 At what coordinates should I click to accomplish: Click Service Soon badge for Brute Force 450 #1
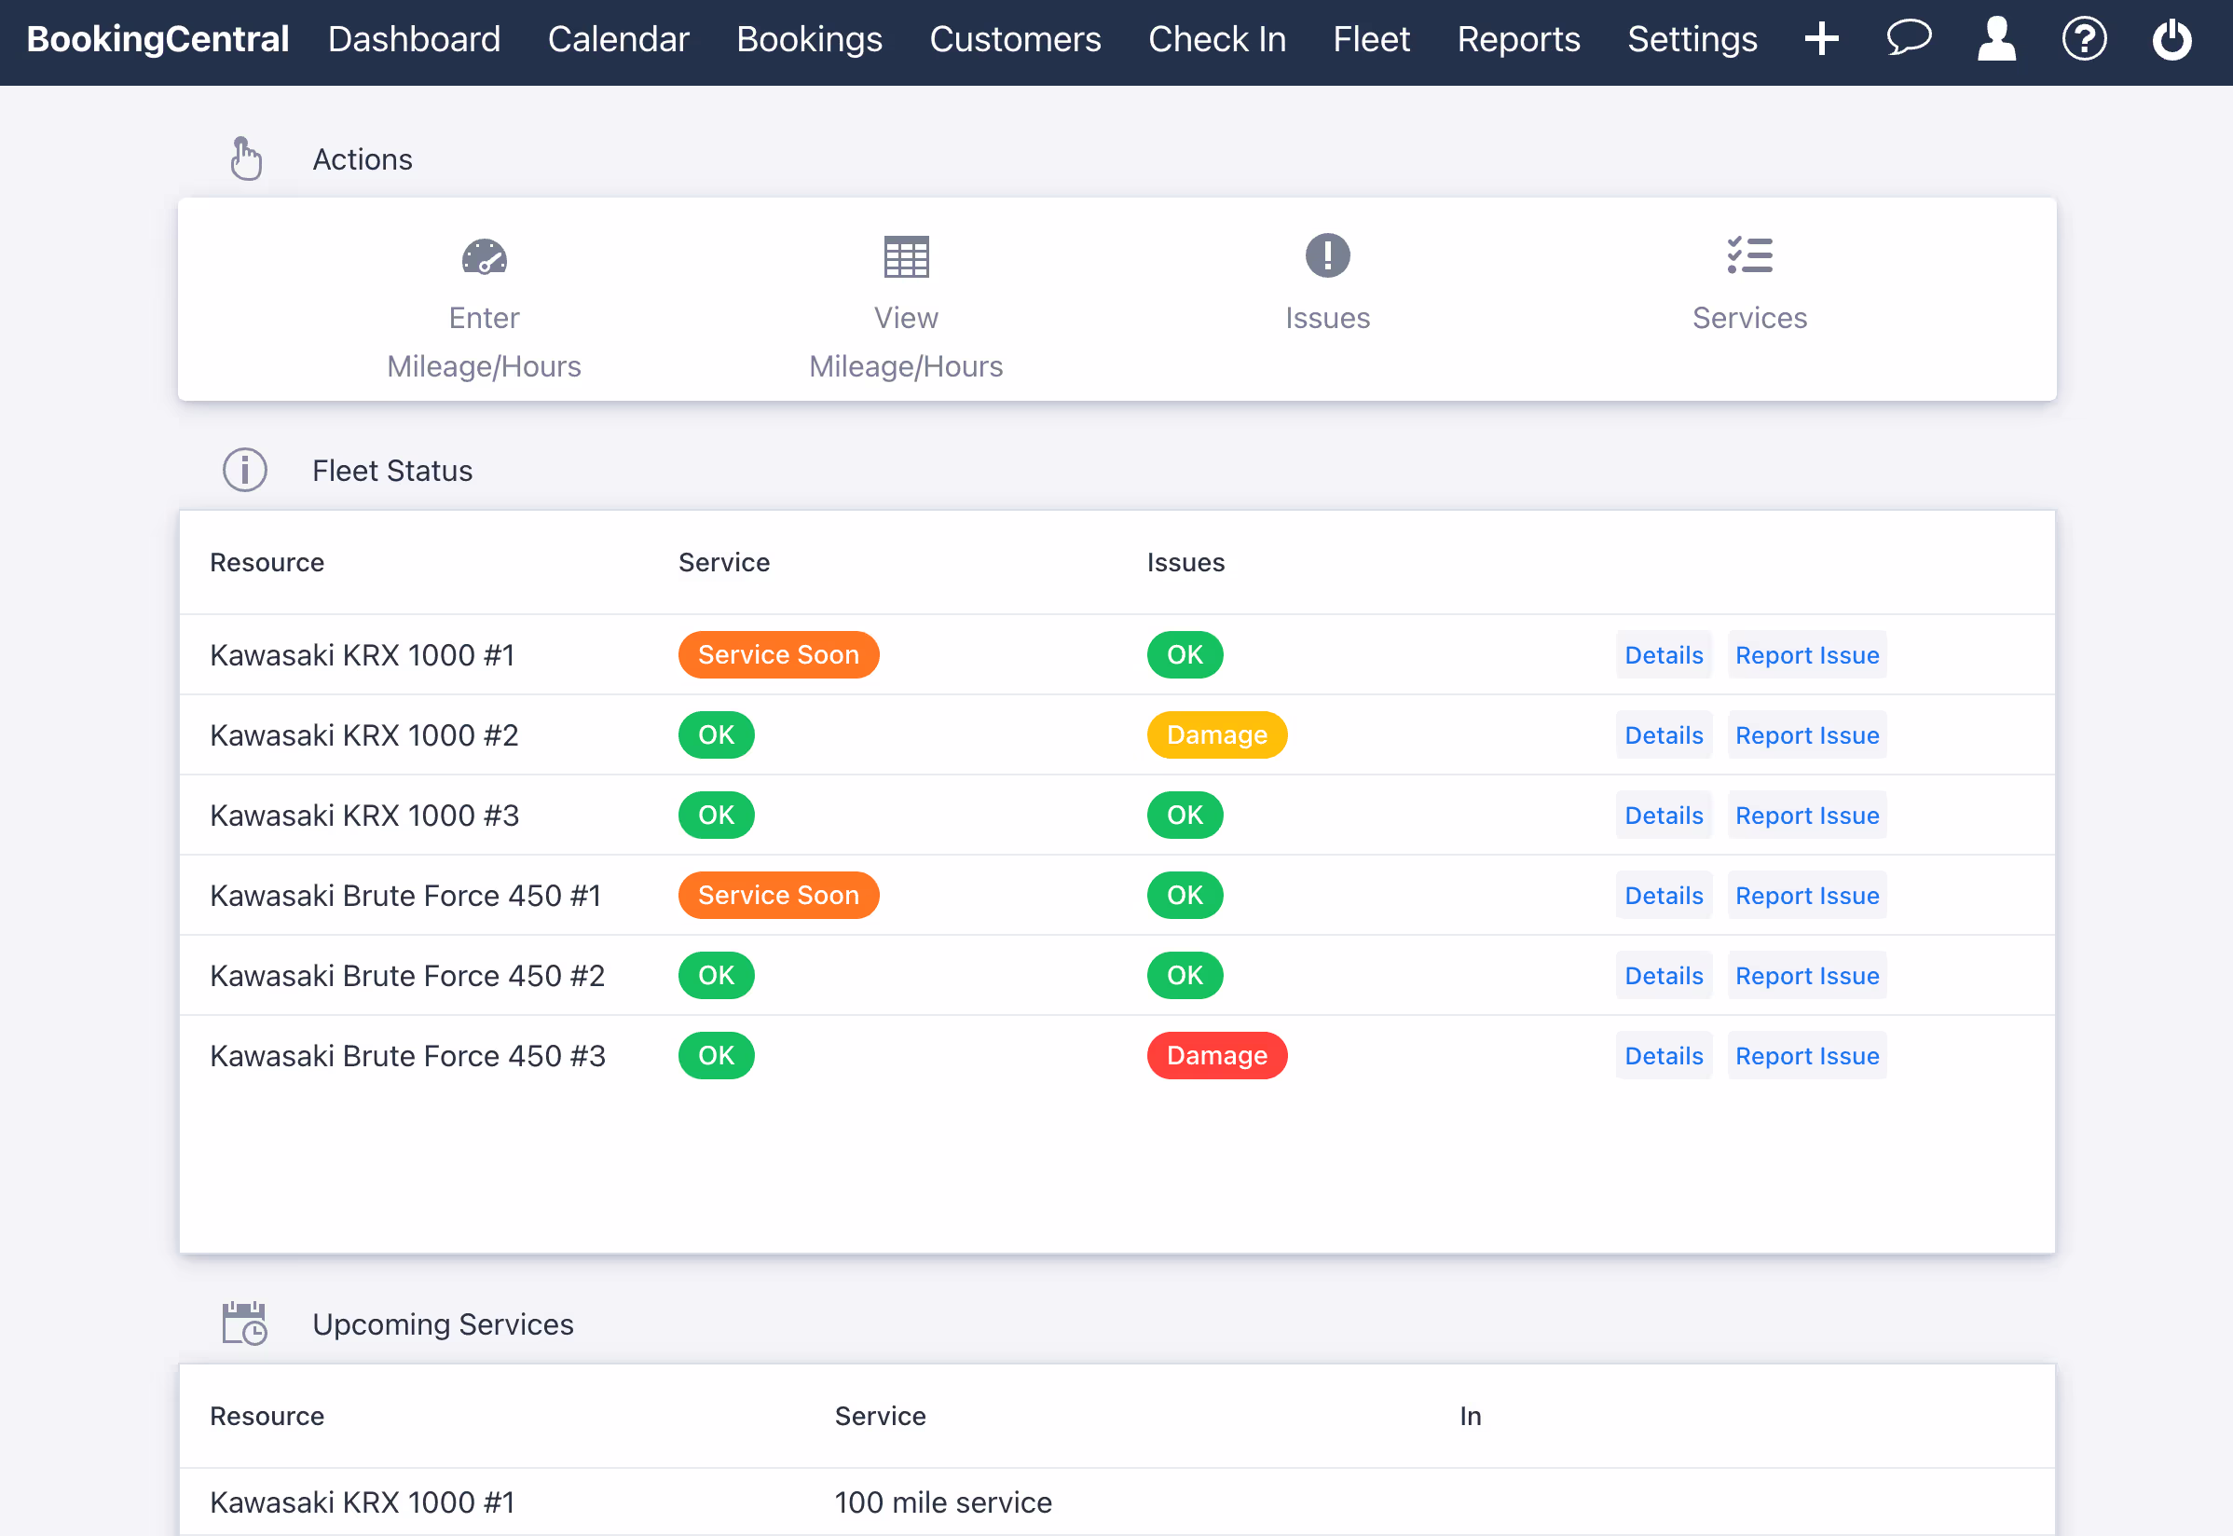[x=778, y=895]
